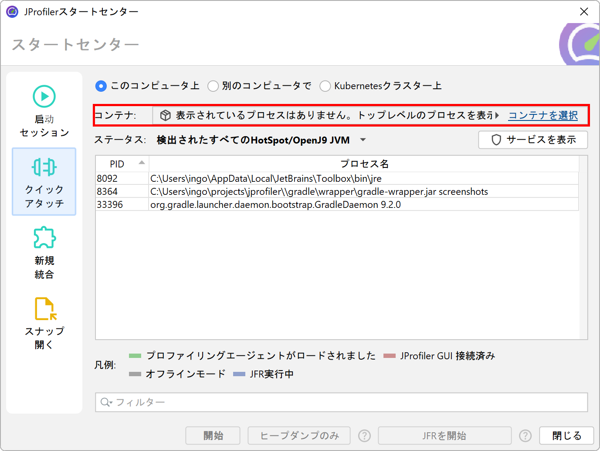Select the PID 8364 cell
This screenshot has width=600, height=451.
[122, 191]
